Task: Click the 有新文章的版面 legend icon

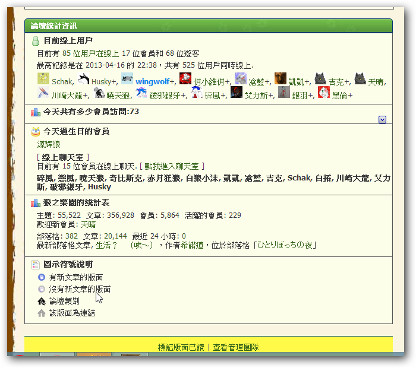Action: click(42, 277)
